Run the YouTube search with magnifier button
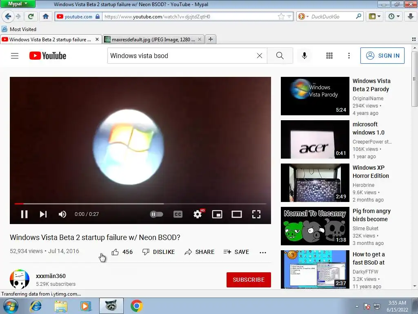 pos(280,56)
